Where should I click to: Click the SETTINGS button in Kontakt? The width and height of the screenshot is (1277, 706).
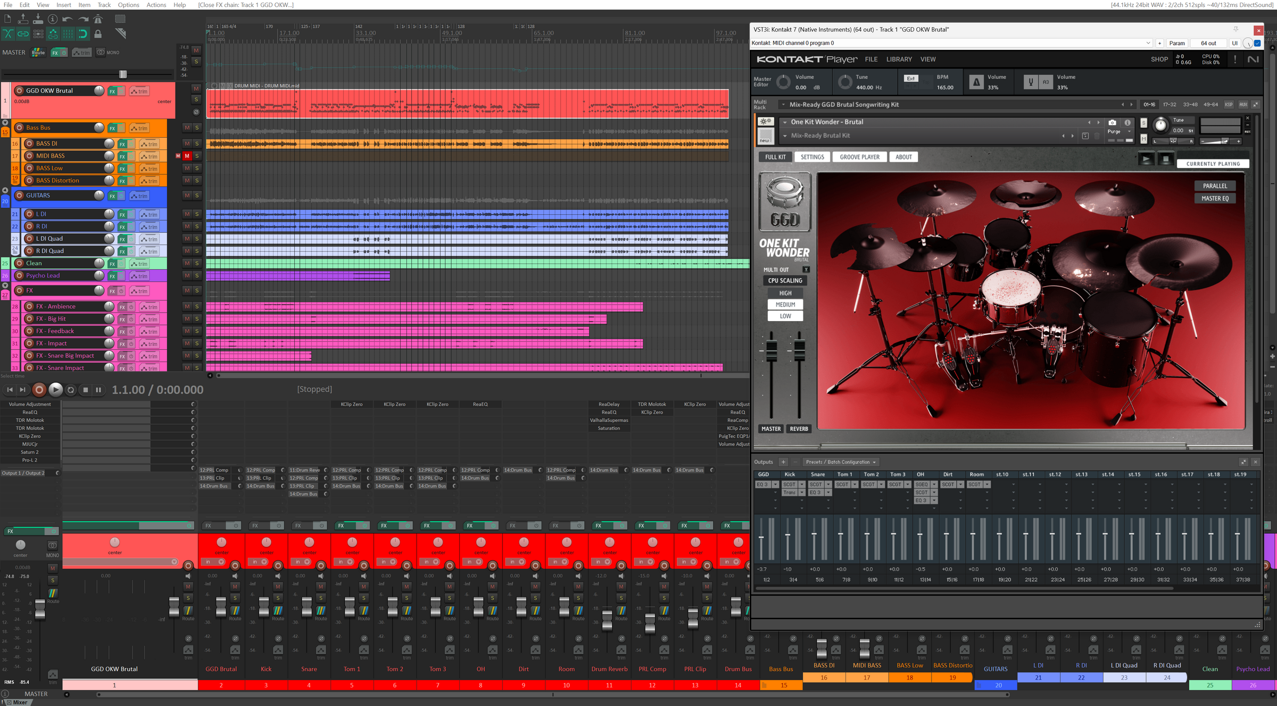pos(812,157)
